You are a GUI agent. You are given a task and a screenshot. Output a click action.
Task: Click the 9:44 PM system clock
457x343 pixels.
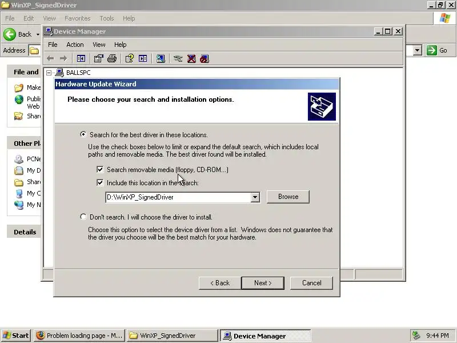tap(438, 336)
